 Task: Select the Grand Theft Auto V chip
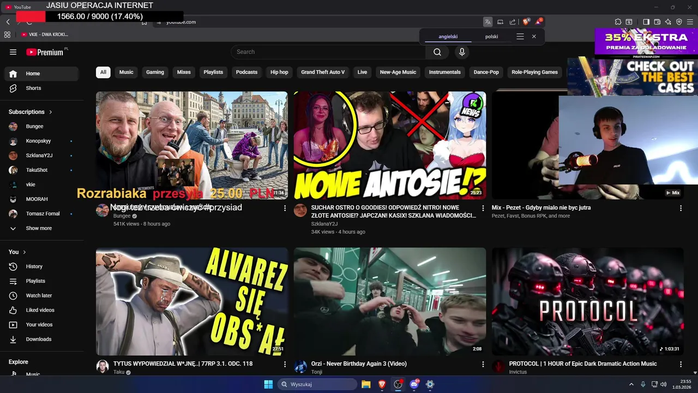click(323, 72)
